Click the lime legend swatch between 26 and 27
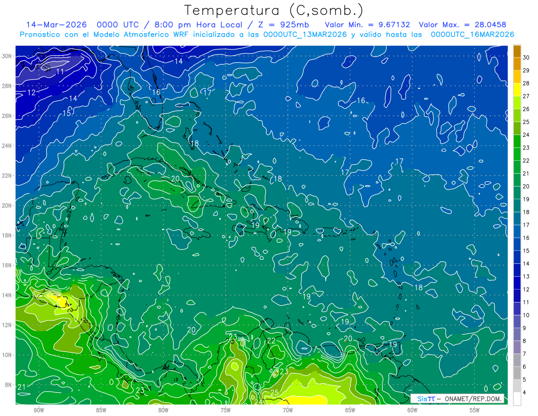Screen dimensions: 538x416 click(x=517, y=103)
